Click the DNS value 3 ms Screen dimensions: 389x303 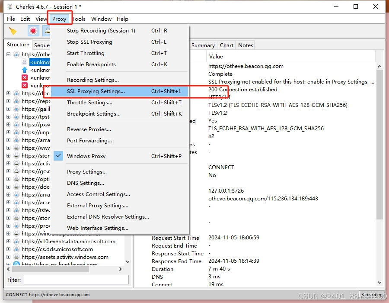tap(214, 277)
